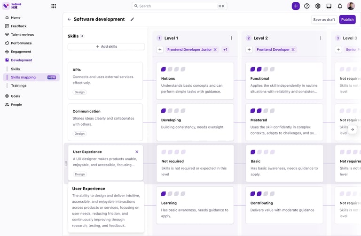Viewport: 361px width, 236px height.
Task: Open People in sidebar
Action: [x=16, y=105]
